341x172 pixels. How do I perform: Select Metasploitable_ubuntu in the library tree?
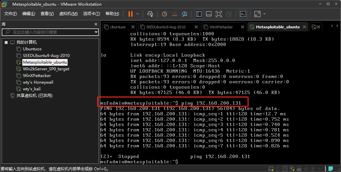coord(45,62)
